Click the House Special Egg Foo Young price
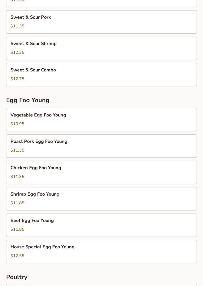 pyautogui.click(x=17, y=256)
